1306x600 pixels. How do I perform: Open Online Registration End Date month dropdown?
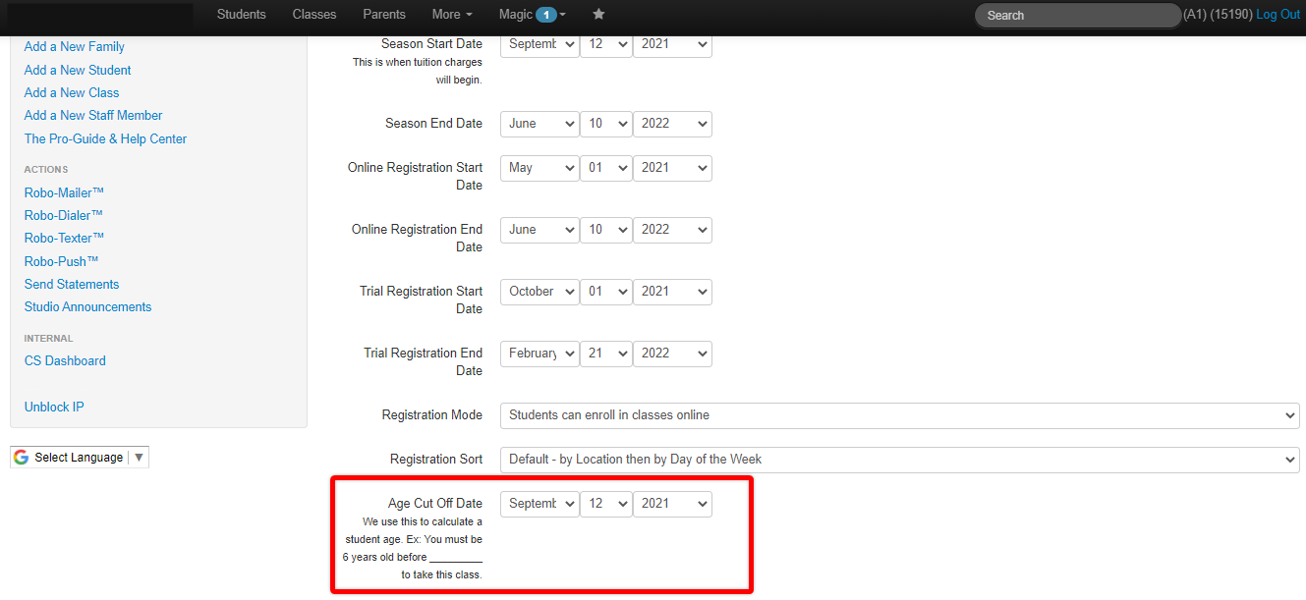tap(539, 230)
